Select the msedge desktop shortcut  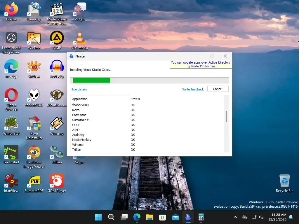tap(11, 69)
